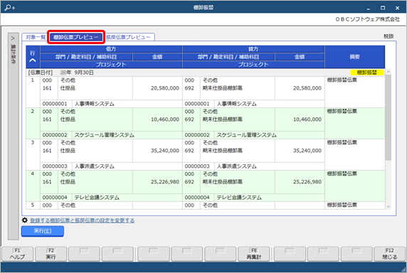Click scrollbar up arrow in voucher list
Image resolution: width=407 pixels, height=273 pixels.
[x=388, y=72]
